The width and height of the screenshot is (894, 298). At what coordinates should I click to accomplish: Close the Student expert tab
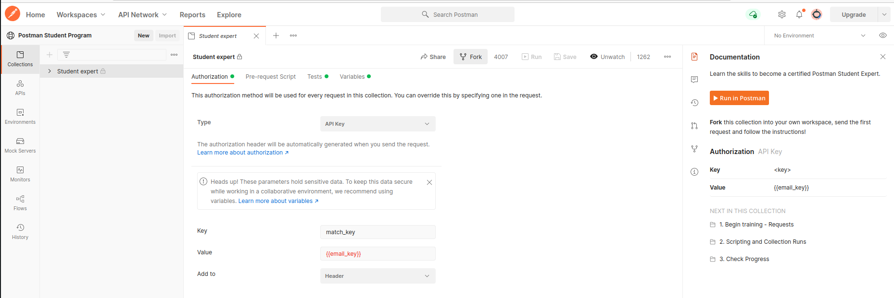tap(256, 36)
